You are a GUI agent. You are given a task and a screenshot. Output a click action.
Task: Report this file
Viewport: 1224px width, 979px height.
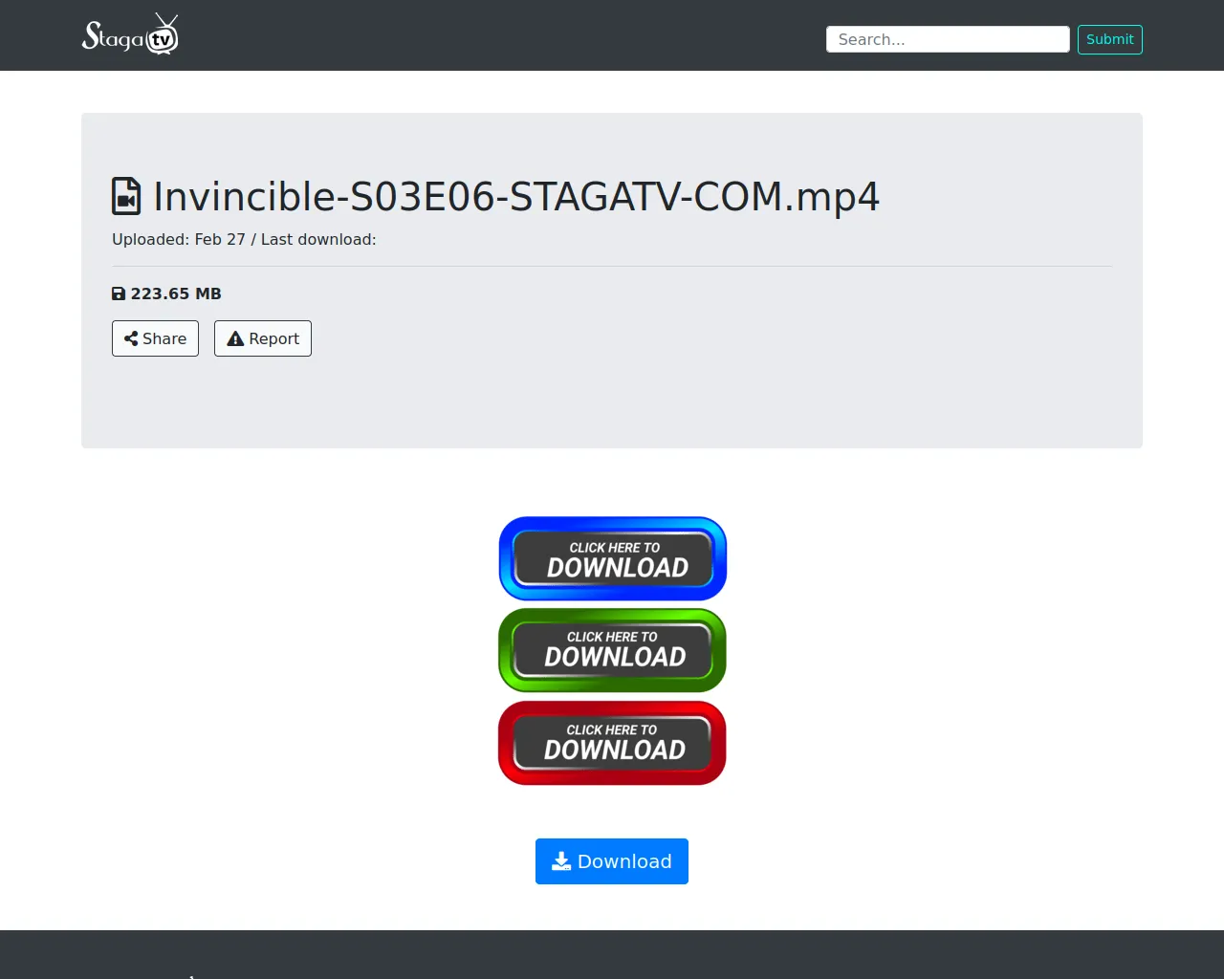click(263, 338)
